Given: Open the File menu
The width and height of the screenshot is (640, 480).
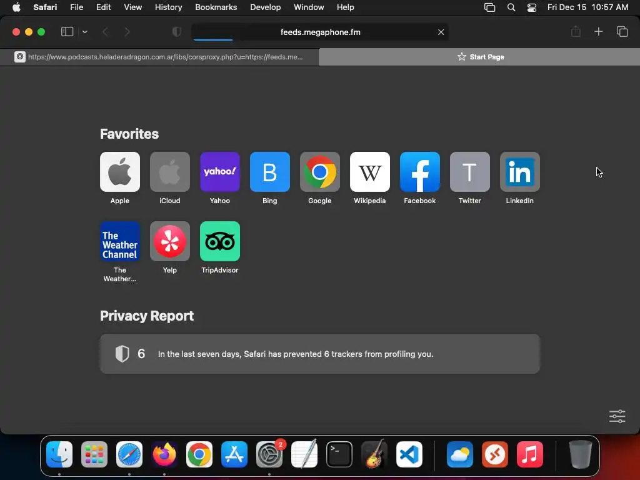Looking at the screenshot, I should (76, 7).
